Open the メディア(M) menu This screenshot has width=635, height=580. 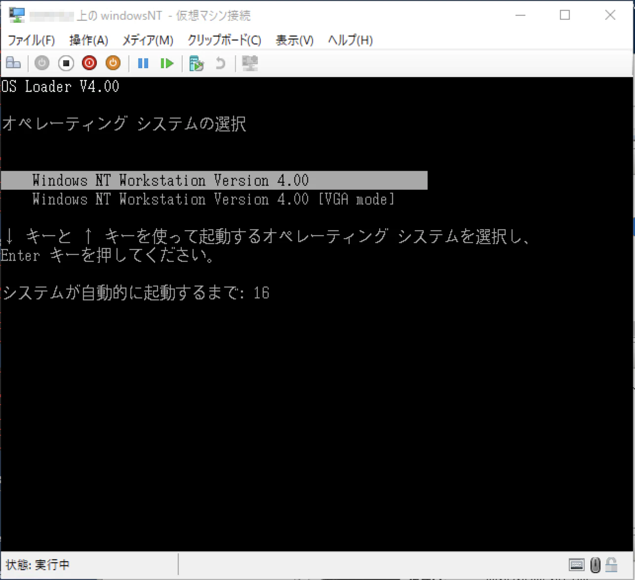(148, 40)
